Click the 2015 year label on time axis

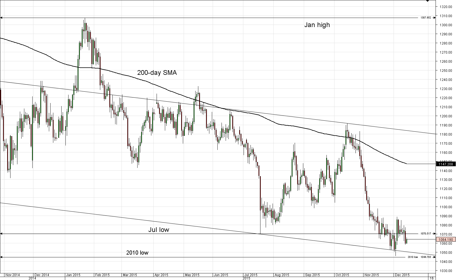246,278
